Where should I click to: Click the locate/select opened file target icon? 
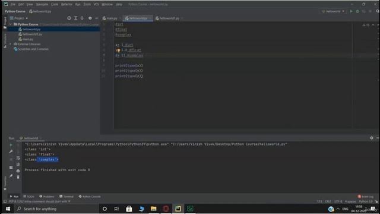(69, 18)
